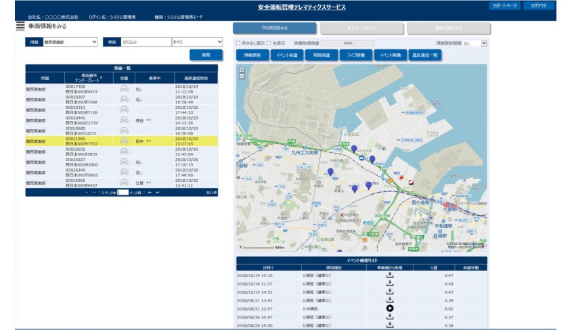Viewport: 572px width, 330px height.
Task: Download video for 2018/08/31 13:42 event
Action: tap(390, 300)
